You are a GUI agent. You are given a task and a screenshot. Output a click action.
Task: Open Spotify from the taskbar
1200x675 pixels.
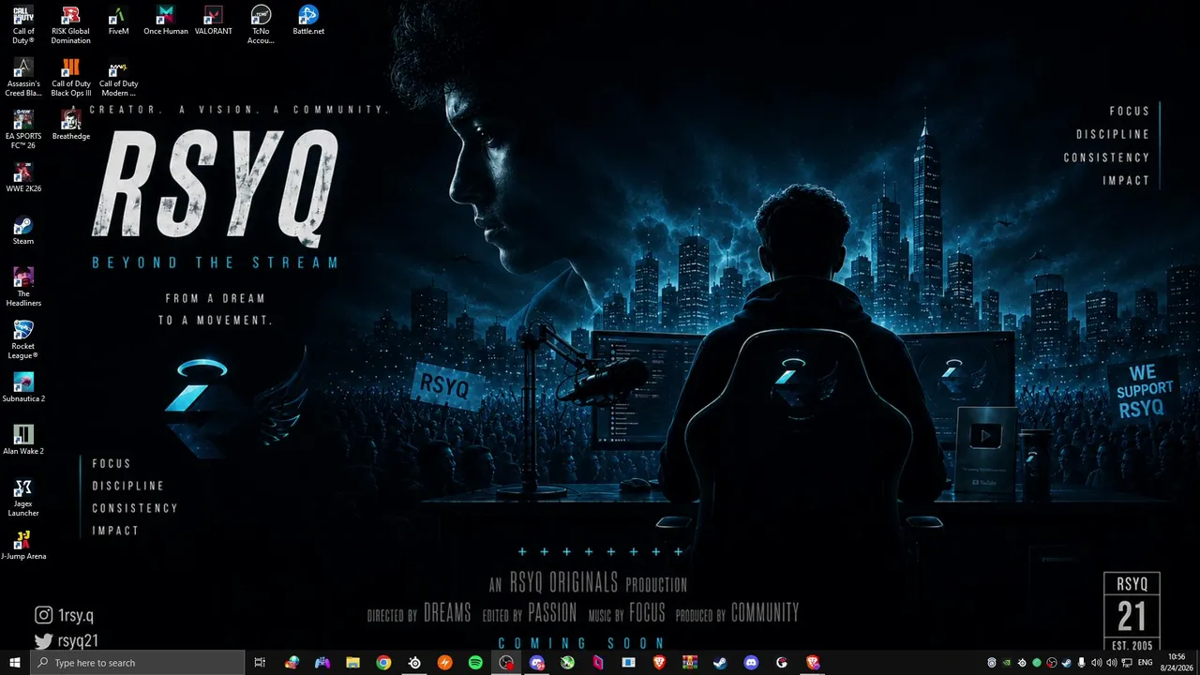[x=475, y=663]
